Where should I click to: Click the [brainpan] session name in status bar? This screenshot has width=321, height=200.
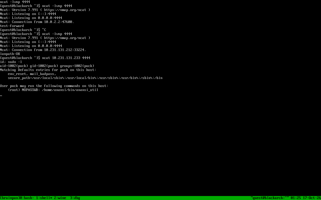pyautogui.click(x=10, y=198)
